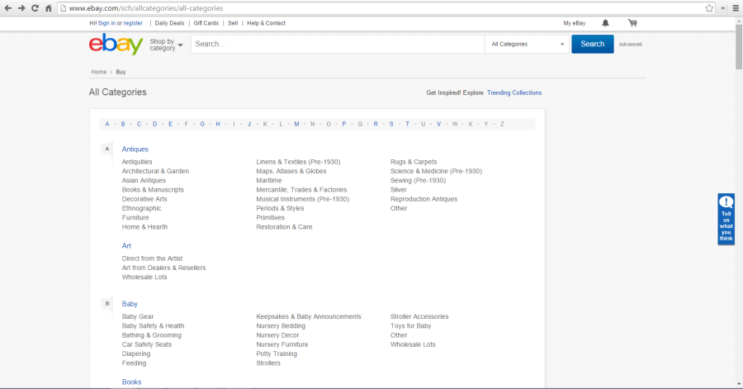Screen dimensions: 743x389
Task: Open the Asian Antiques category
Action: [x=144, y=180]
